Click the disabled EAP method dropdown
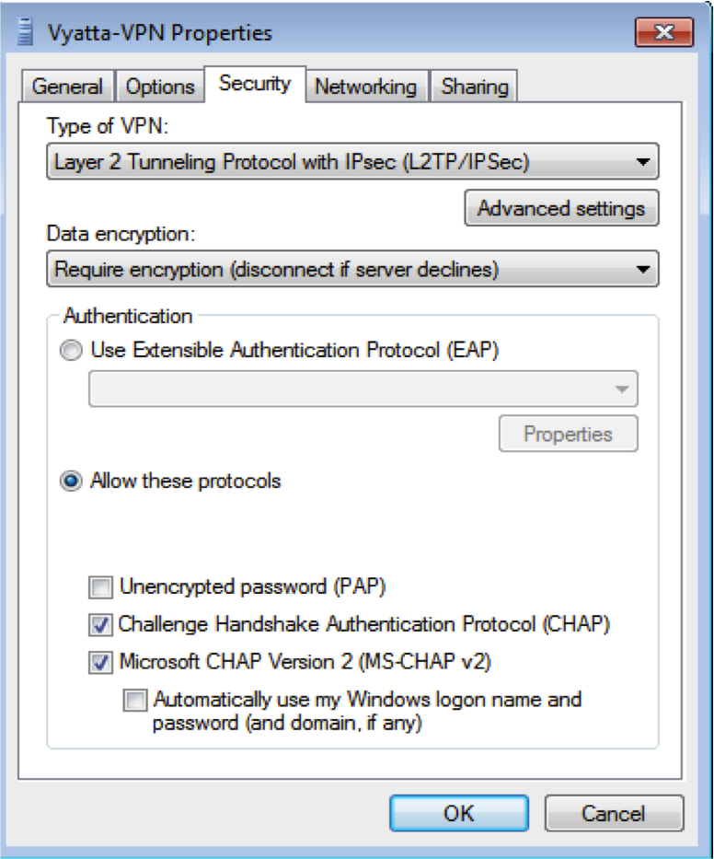 point(363,389)
